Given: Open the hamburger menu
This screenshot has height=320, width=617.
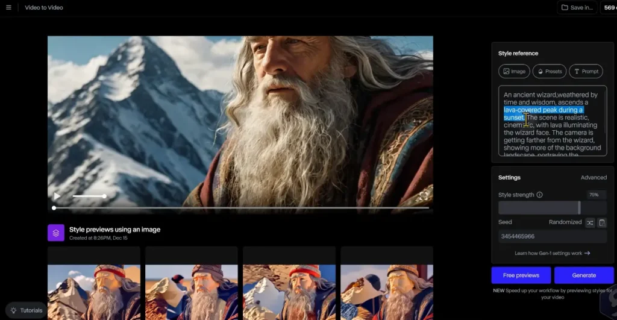Looking at the screenshot, I should (8, 8).
